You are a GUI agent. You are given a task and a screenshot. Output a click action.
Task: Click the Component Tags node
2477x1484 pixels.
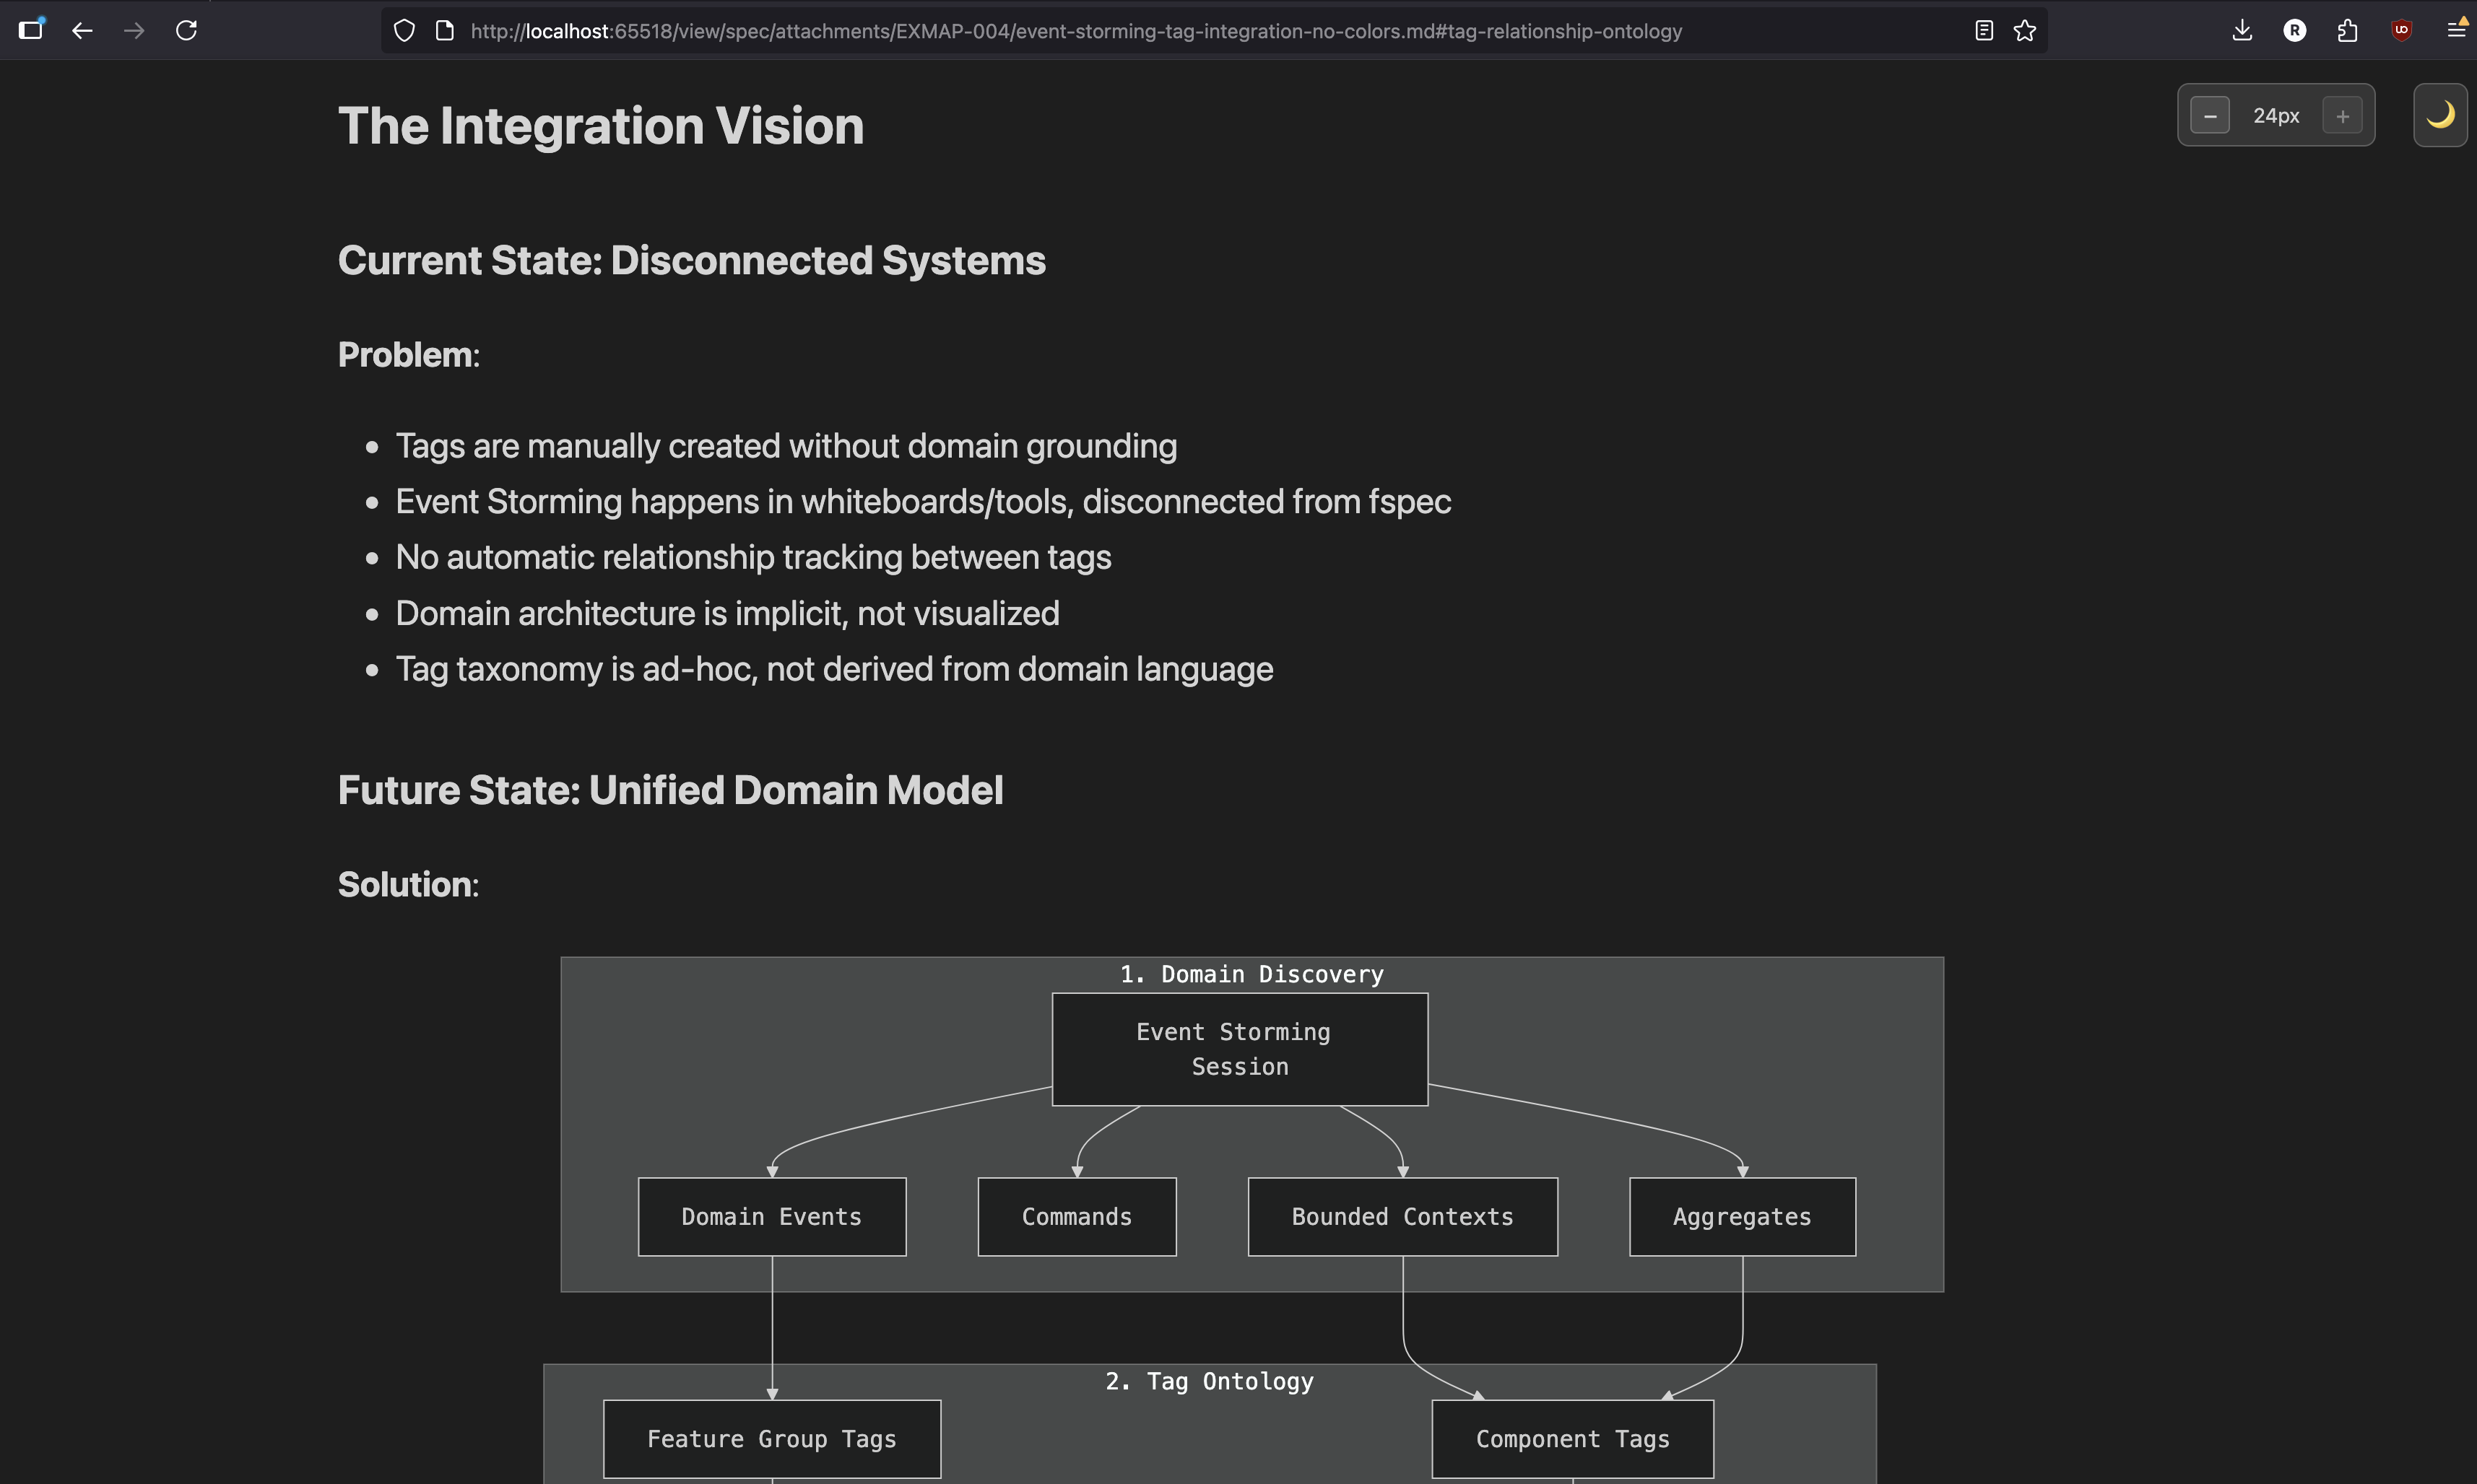coord(1573,1439)
